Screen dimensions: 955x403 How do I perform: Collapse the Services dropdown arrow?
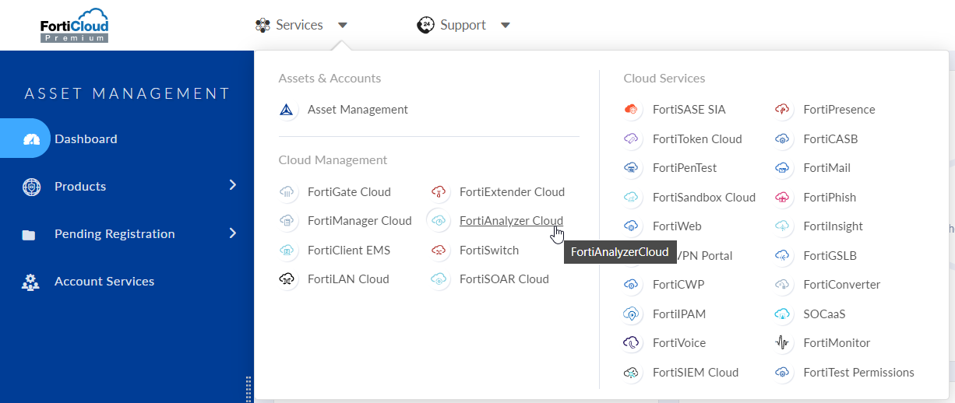(x=342, y=26)
